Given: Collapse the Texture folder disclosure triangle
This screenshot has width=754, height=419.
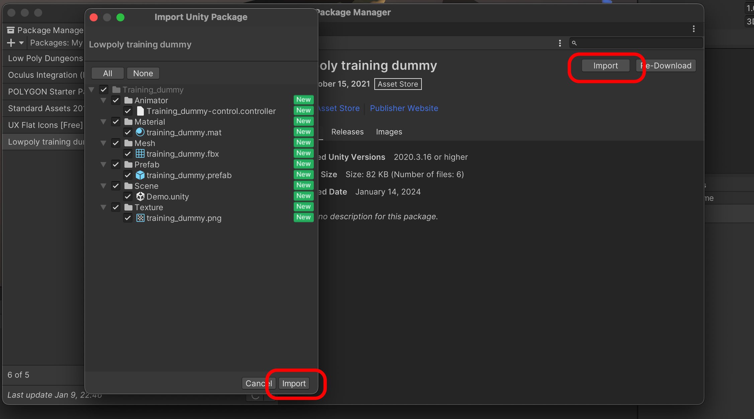Looking at the screenshot, I should click(103, 207).
